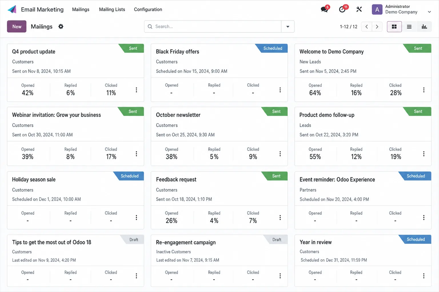Open the Mailings menu
Screen dimensions: 439x292
click(81, 9)
